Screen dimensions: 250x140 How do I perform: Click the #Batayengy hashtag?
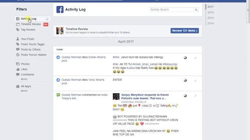tap(170, 64)
